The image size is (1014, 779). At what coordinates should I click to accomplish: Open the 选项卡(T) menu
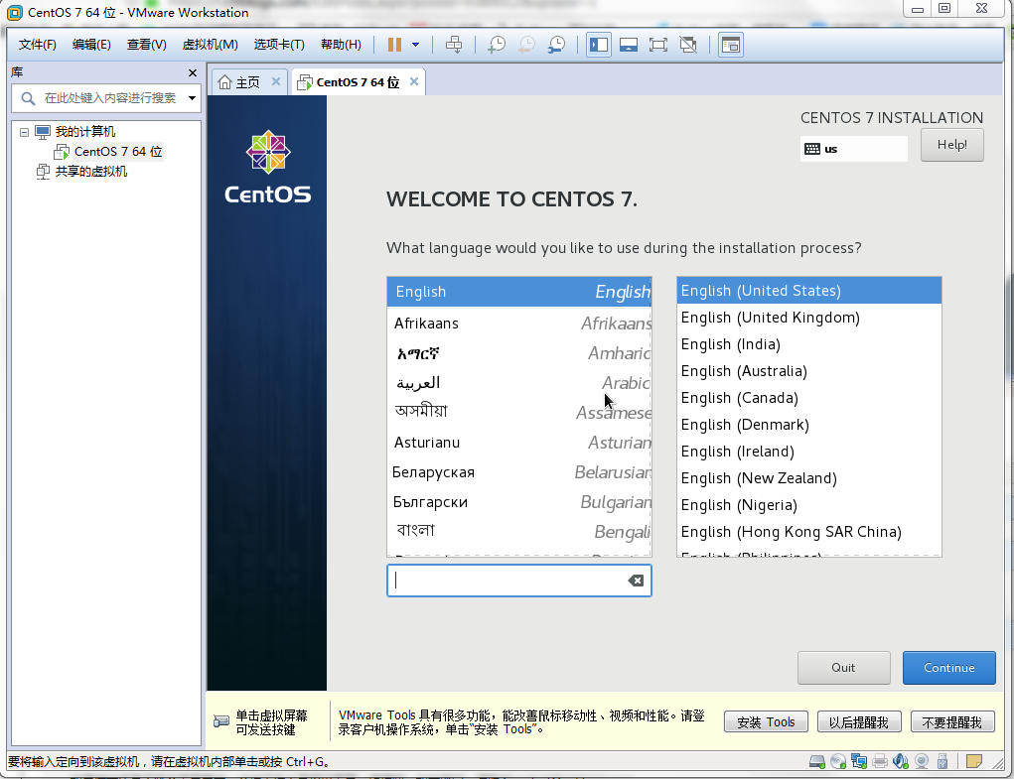(x=279, y=45)
